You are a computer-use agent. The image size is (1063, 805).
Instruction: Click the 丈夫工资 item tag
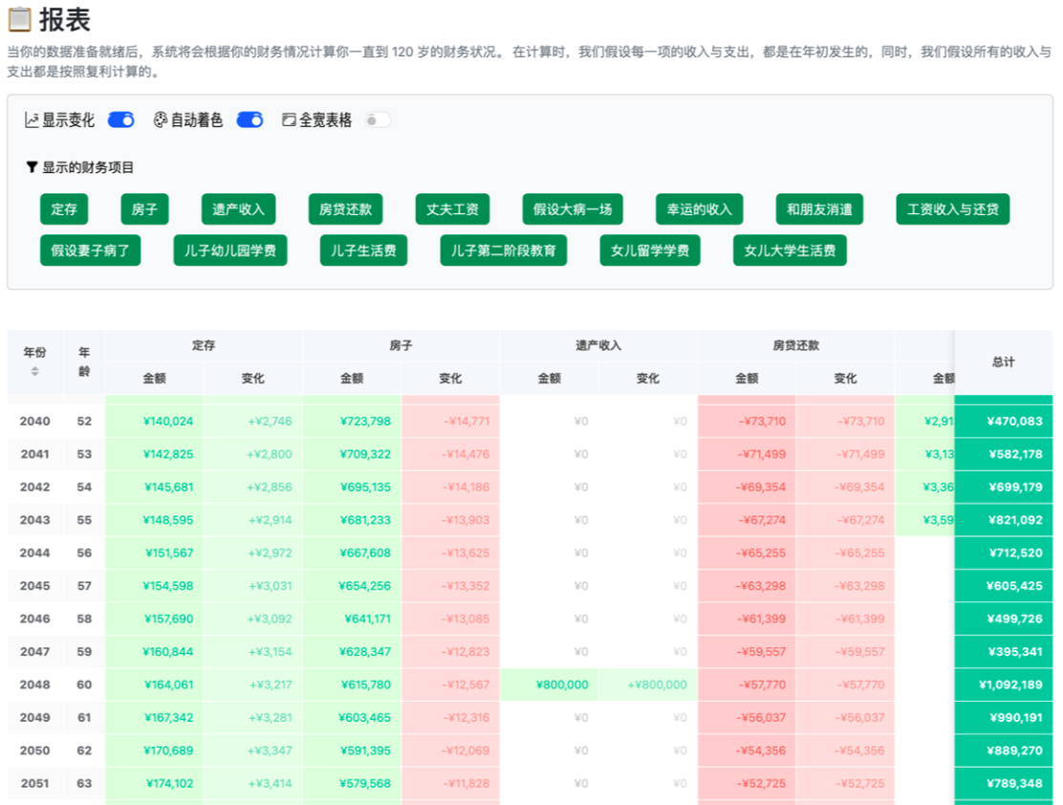(x=451, y=208)
